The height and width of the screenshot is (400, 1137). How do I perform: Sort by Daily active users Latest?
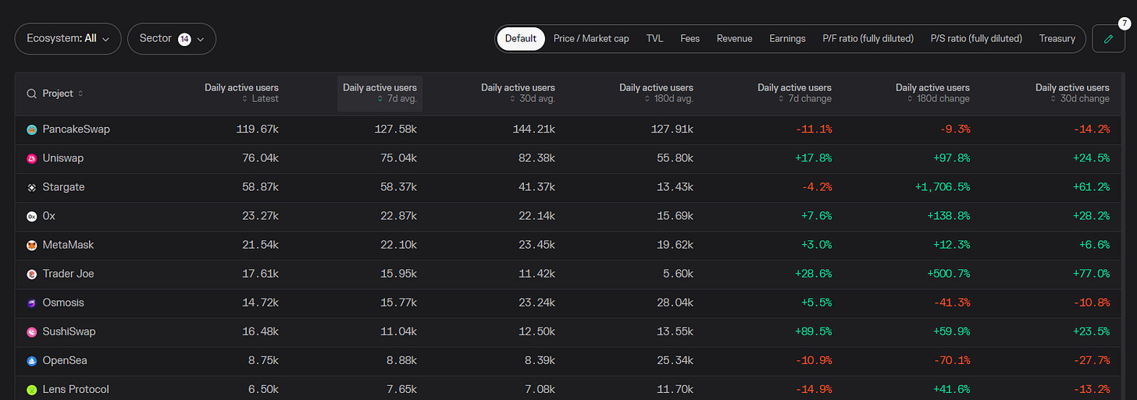[x=241, y=94]
